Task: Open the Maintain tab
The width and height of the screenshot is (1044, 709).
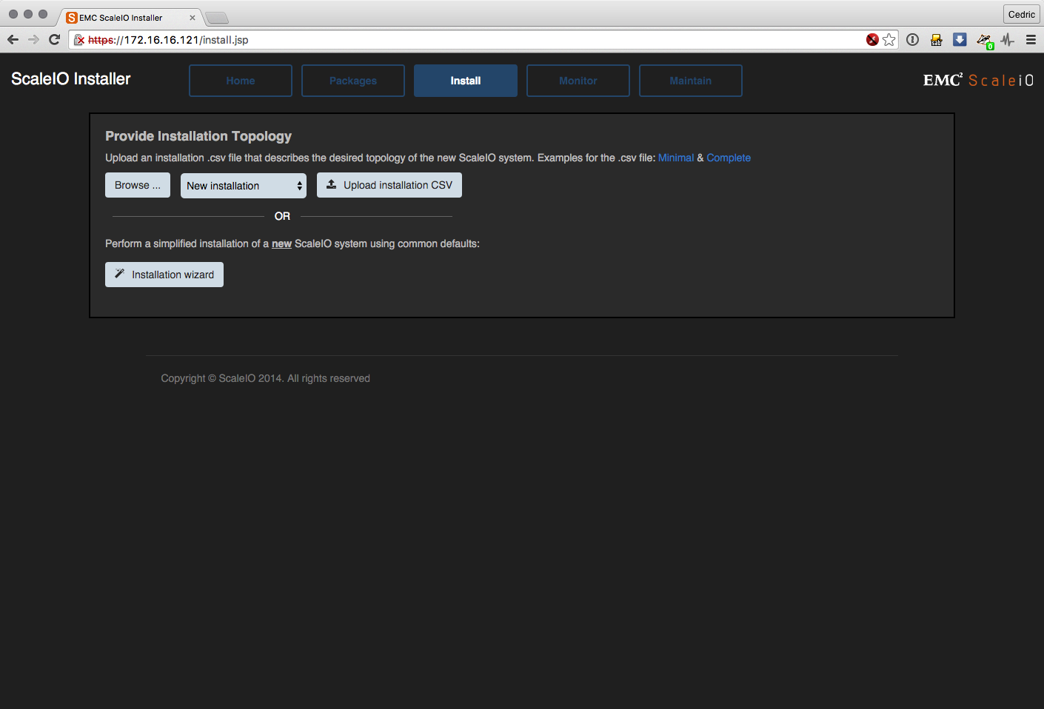Action: (x=691, y=81)
